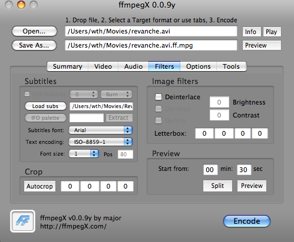The height and width of the screenshot is (242, 294).
Task: Click the first Letterbox value field
Action: click(x=204, y=133)
